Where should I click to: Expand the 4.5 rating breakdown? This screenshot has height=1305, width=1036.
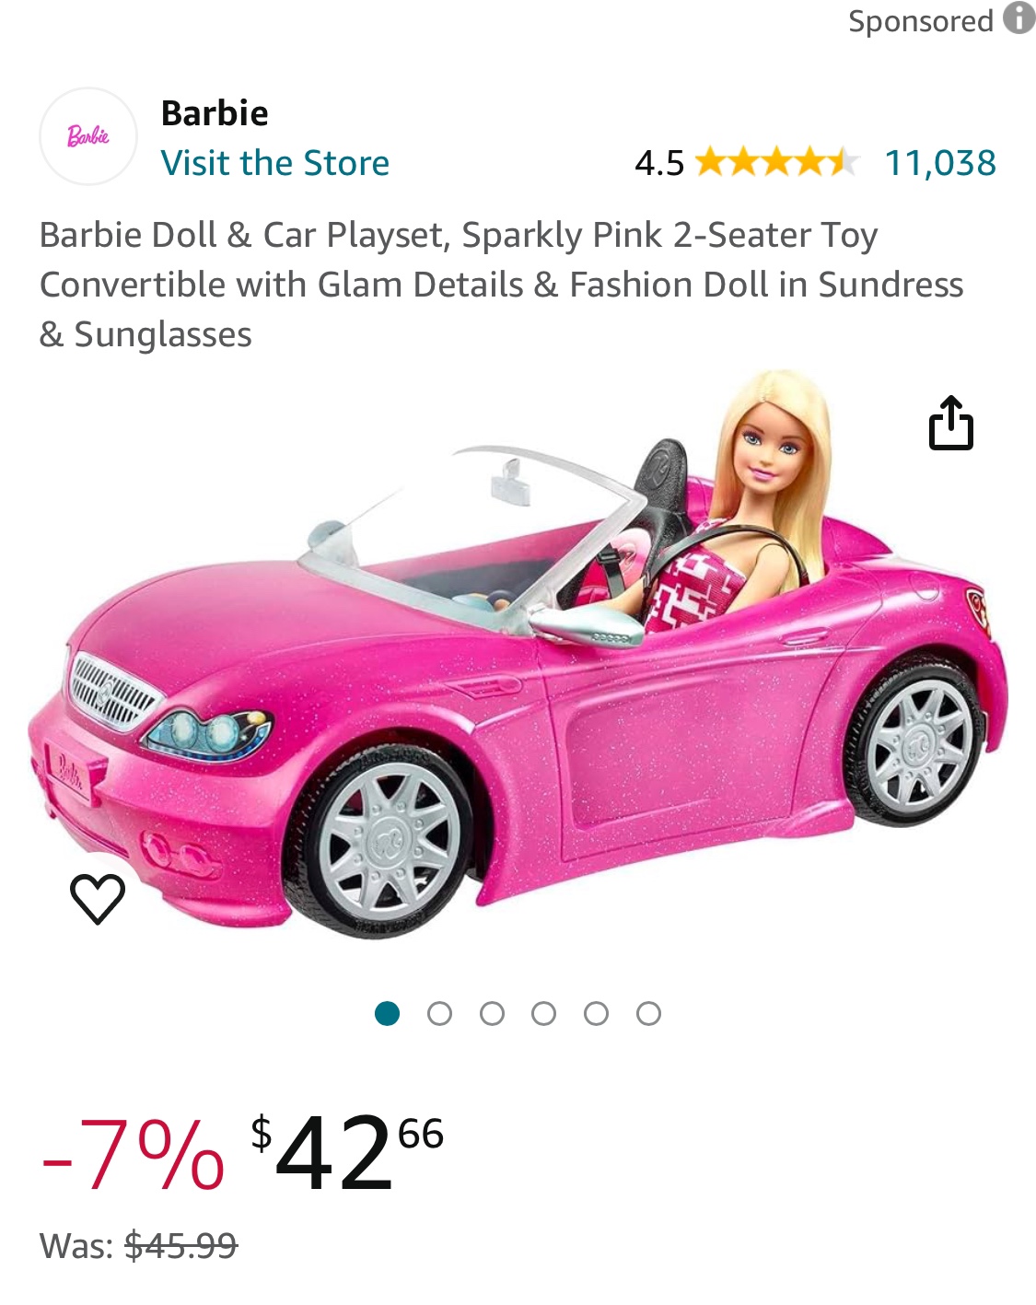(659, 163)
